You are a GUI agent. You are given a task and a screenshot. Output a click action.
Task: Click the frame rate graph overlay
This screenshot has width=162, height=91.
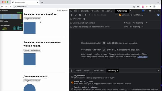(x=11, y=17)
